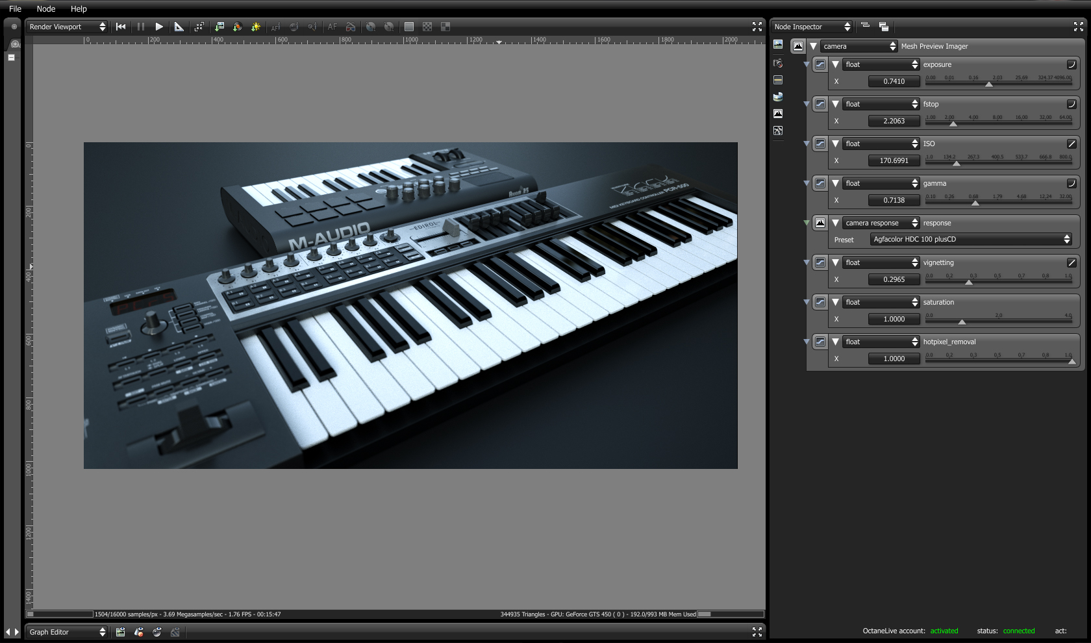The height and width of the screenshot is (643, 1091).
Task: Click the second Graph Editor toolbar icon
Action: [138, 632]
